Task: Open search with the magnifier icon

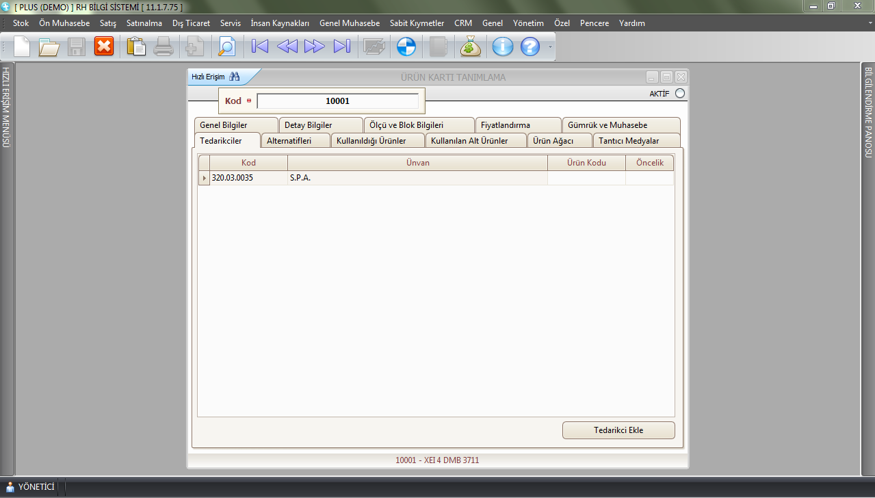Action: (226, 47)
